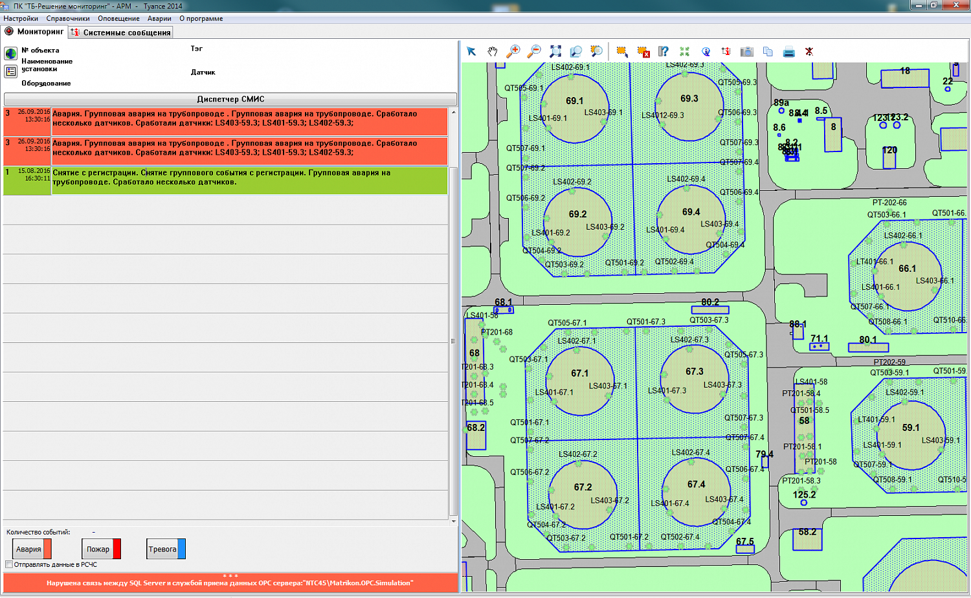Click the events list scrollbar down arrow
Screen dimensions: 971x598
453,520
